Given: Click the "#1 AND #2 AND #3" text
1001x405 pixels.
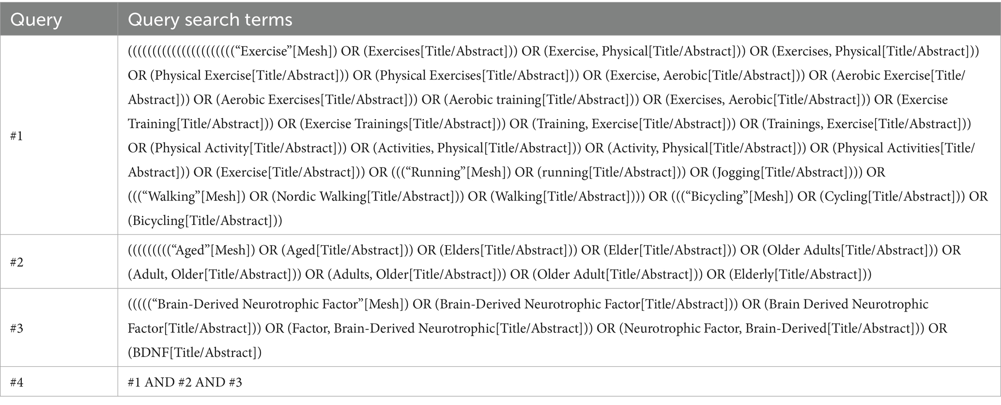Looking at the screenshot, I should (185, 383).
